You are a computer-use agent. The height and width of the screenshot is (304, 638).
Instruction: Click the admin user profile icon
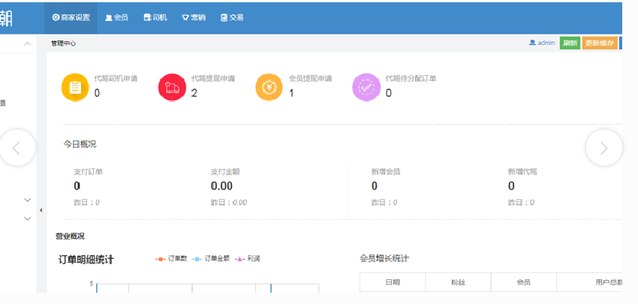[532, 43]
